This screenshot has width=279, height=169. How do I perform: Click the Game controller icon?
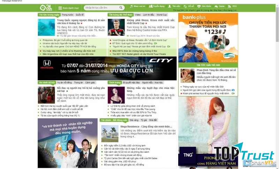click(216, 6)
